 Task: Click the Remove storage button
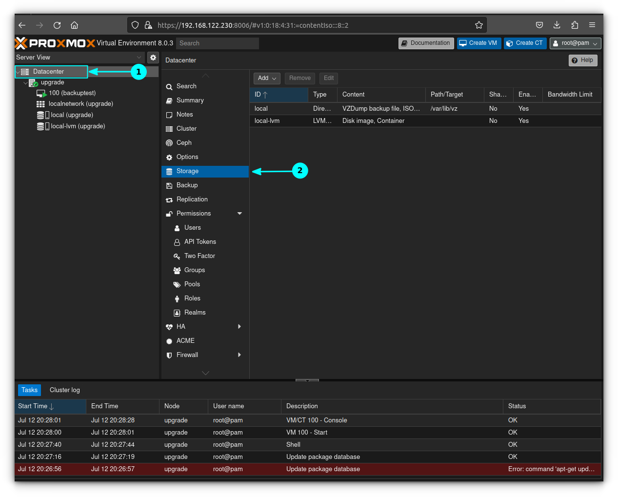[300, 79]
